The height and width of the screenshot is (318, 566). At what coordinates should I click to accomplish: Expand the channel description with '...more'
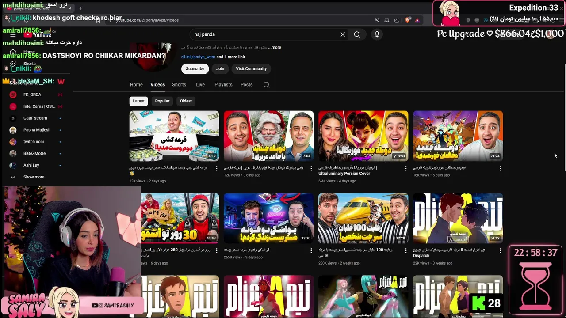click(275, 47)
